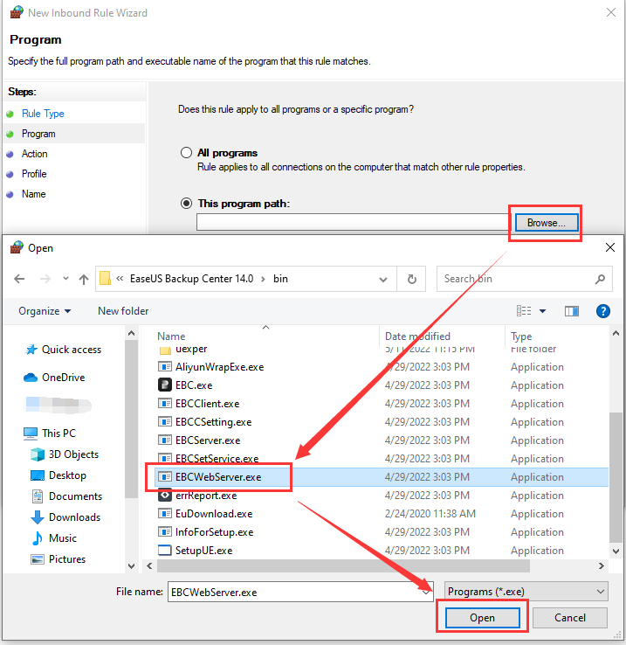Click the file list vertical scrollbar thumb
Image resolution: width=626 pixels, height=645 pixels.
tap(616, 477)
